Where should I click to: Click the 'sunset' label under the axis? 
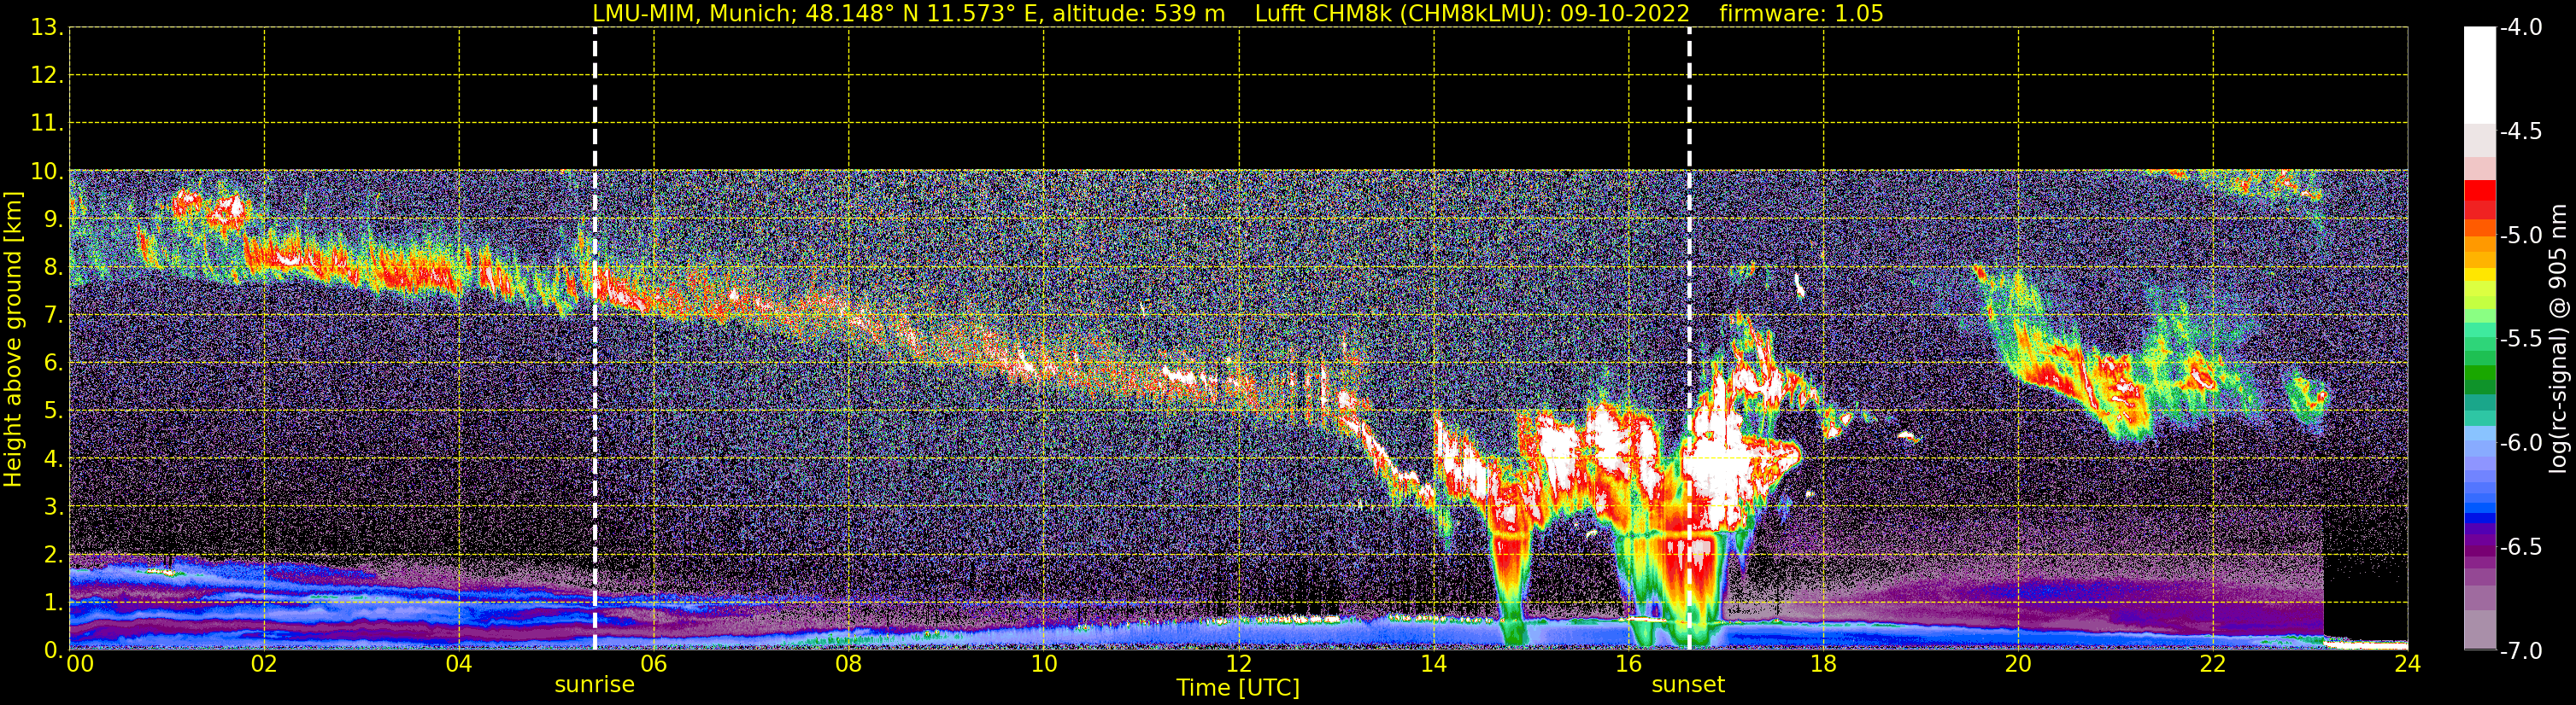1688,685
